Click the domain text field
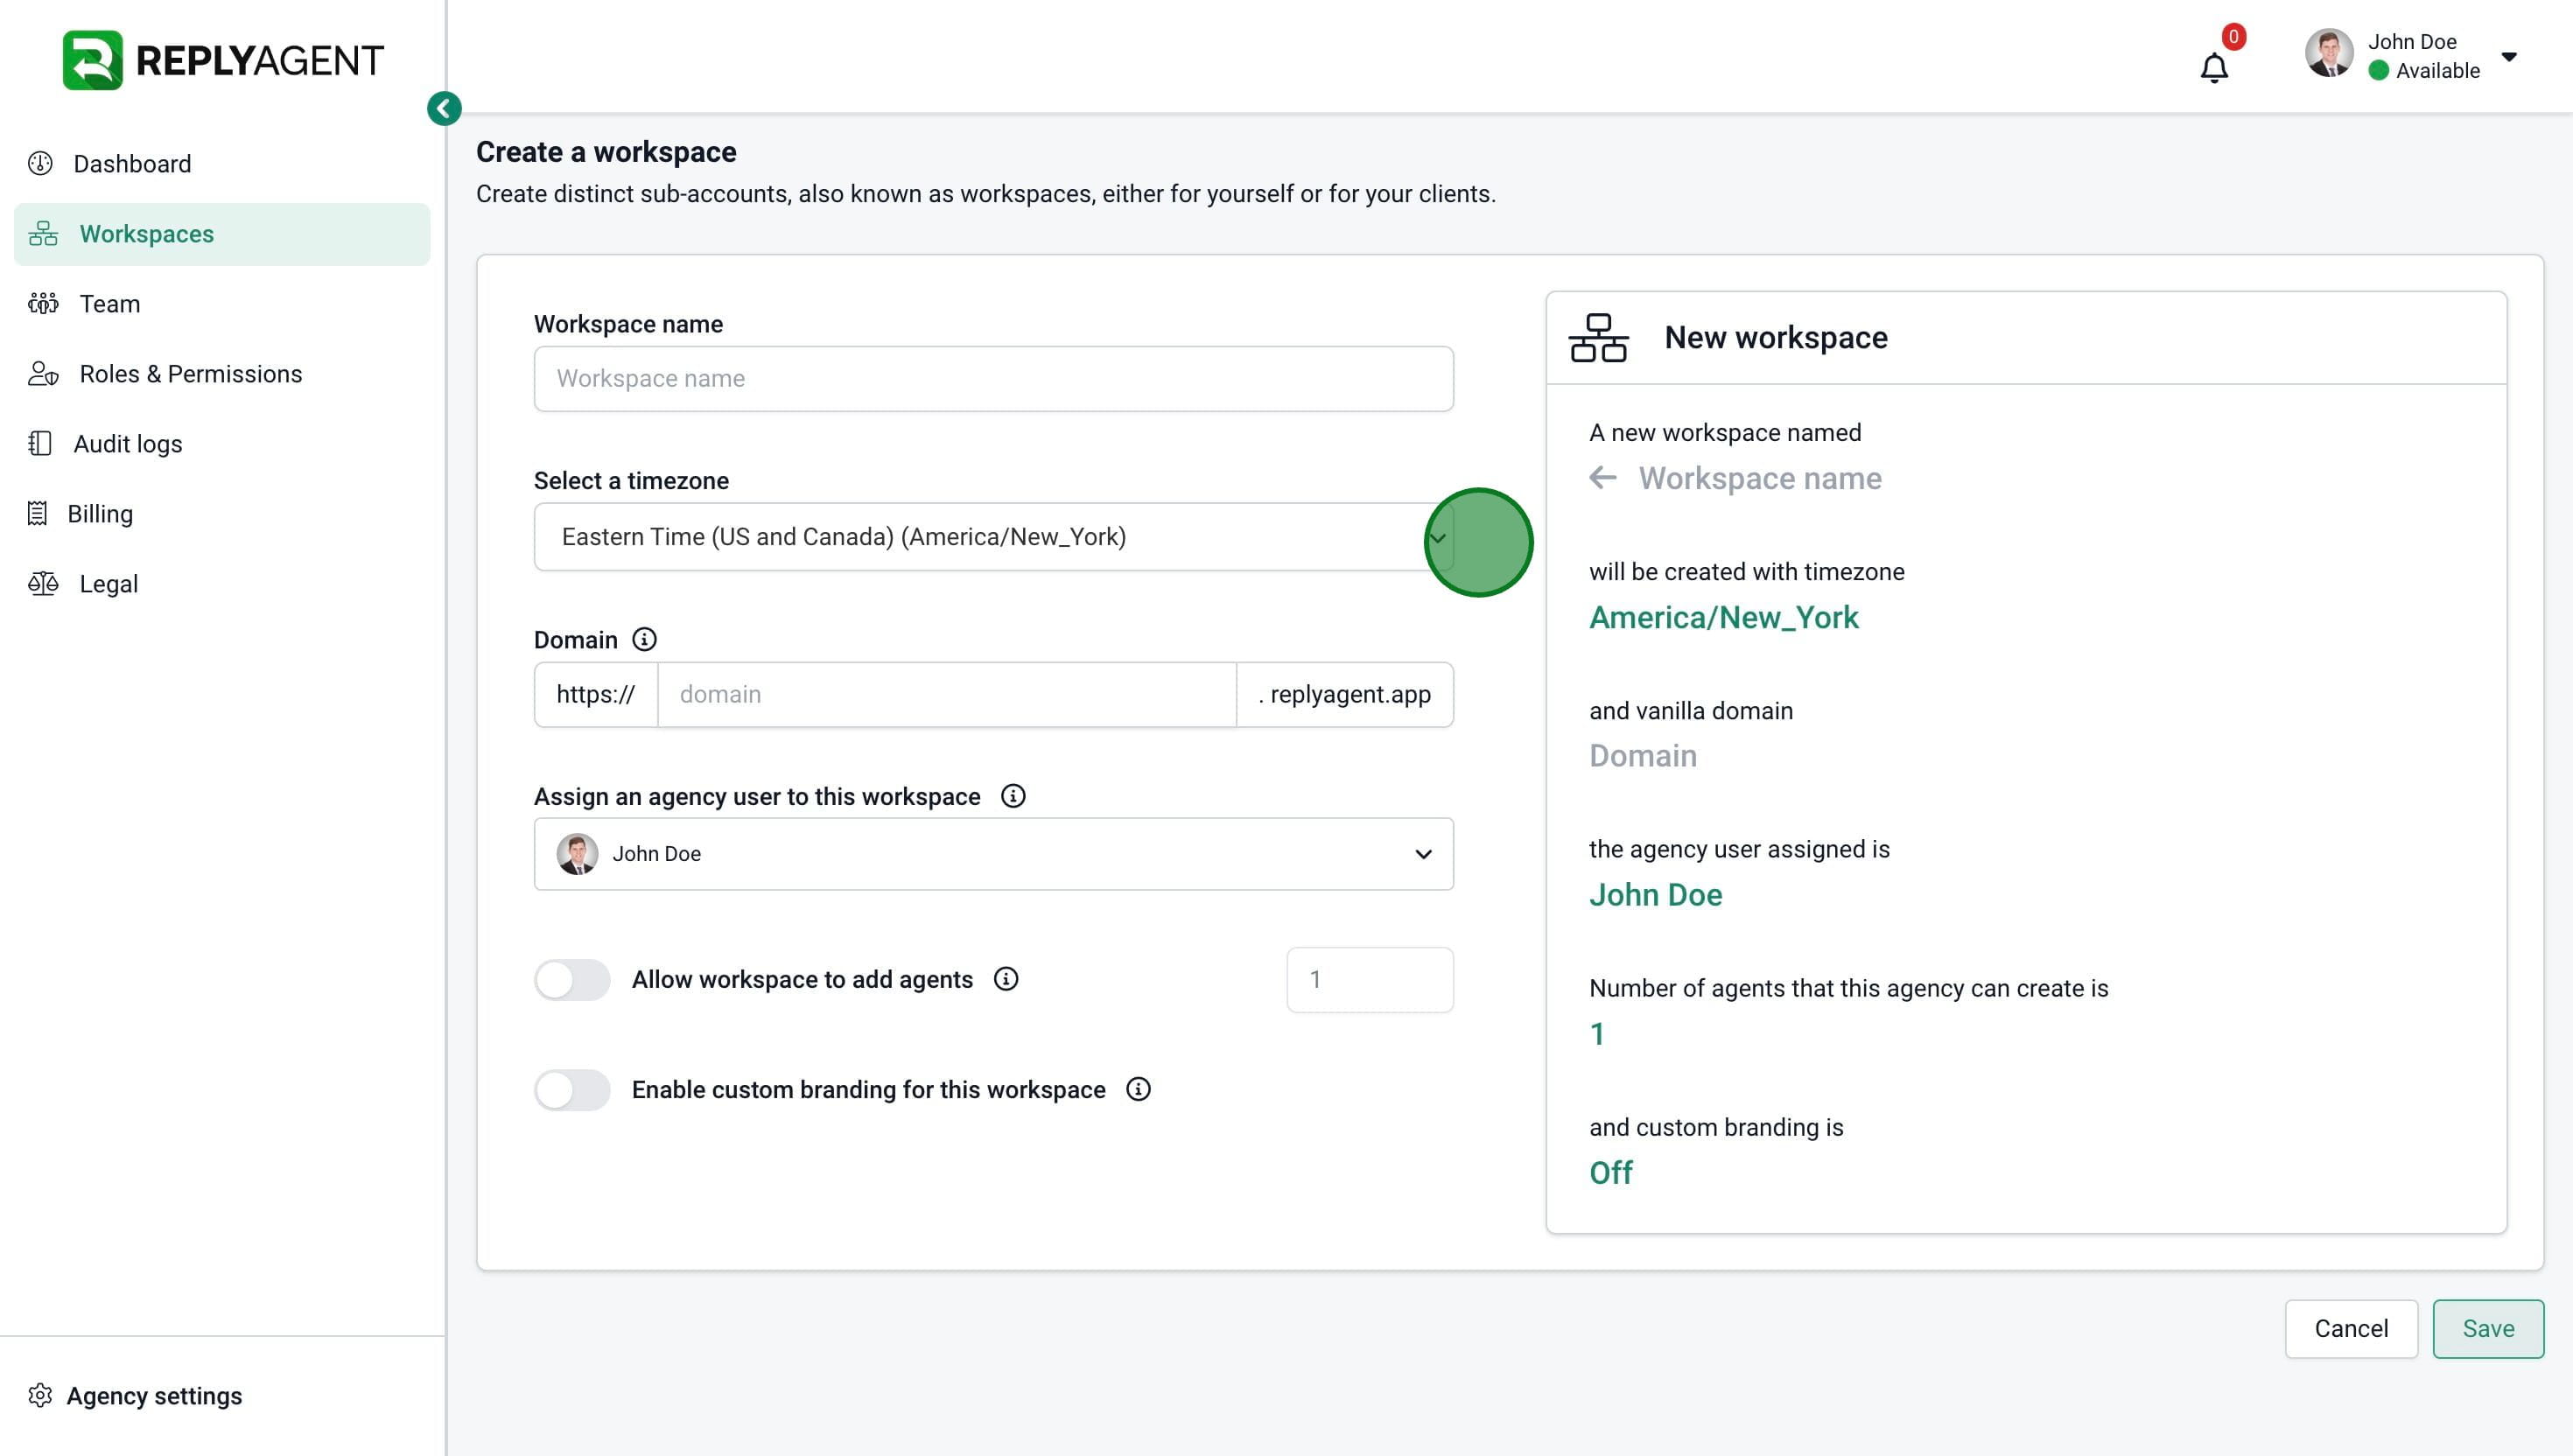 click(x=946, y=694)
